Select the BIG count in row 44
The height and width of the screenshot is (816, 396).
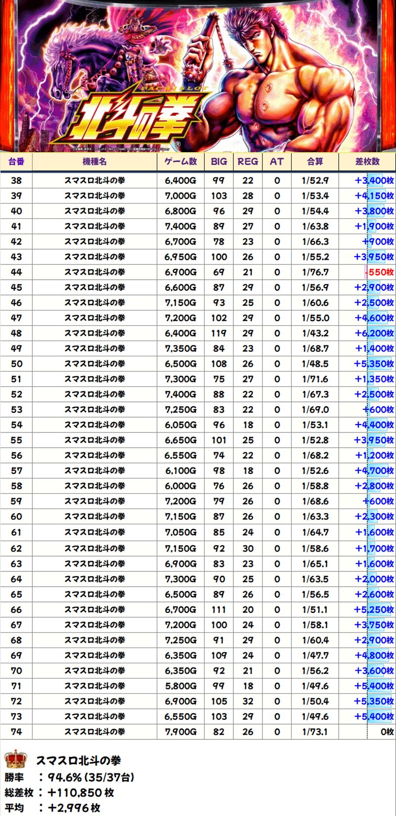219,272
